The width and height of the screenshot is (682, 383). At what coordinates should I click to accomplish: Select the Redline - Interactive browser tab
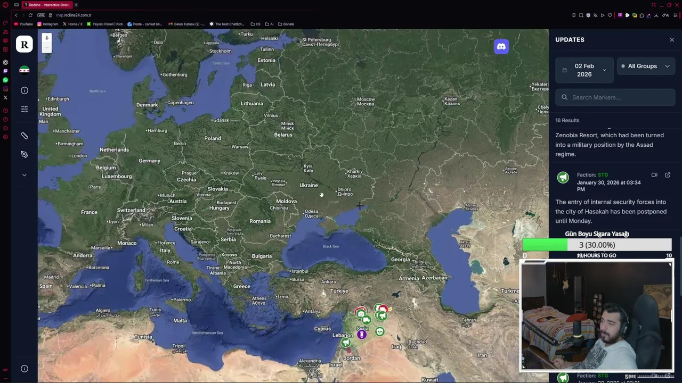[x=47, y=5]
